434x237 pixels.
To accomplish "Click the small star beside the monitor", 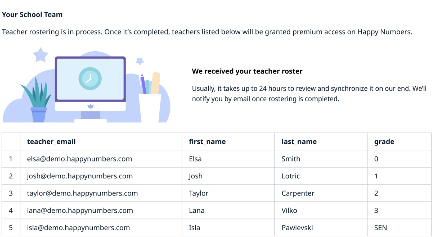I will [140, 61].
